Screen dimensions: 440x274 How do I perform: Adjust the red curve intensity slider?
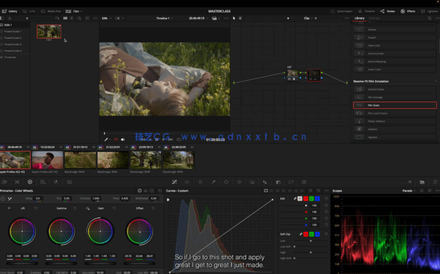[294, 212]
